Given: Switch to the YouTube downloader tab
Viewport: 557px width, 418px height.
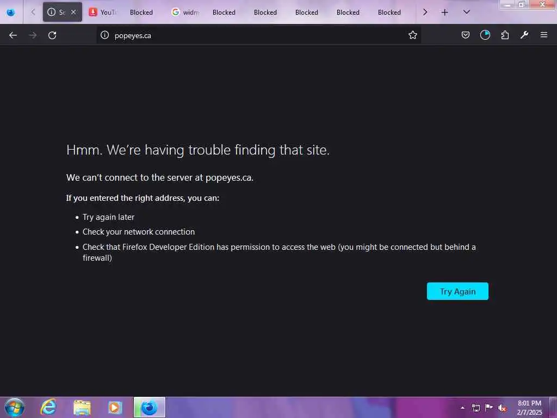Looking at the screenshot, I should coord(103,12).
